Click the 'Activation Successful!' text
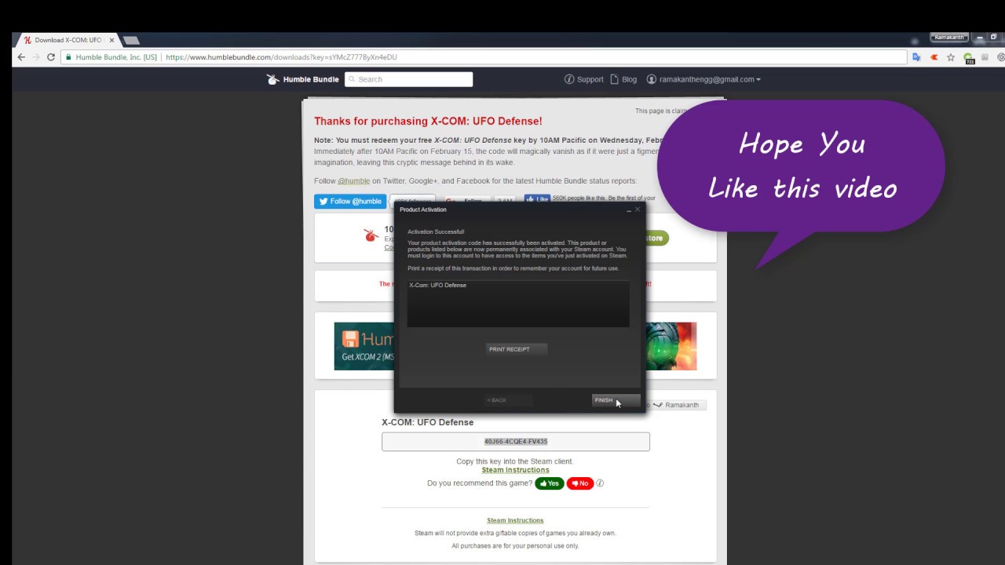Viewport: 1005px width, 565px height. pyautogui.click(x=436, y=231)
